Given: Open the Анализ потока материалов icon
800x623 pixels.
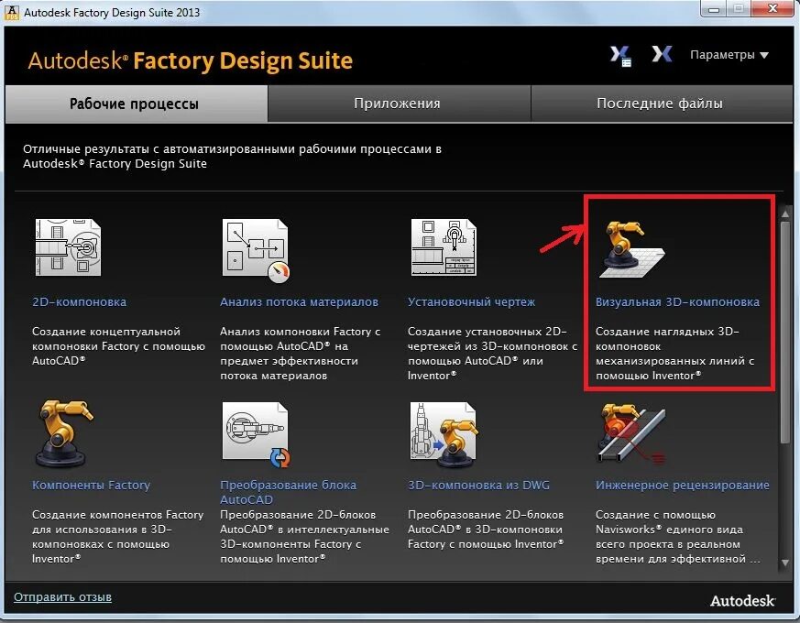Looking at the screenshot, I should coord(256,250).
